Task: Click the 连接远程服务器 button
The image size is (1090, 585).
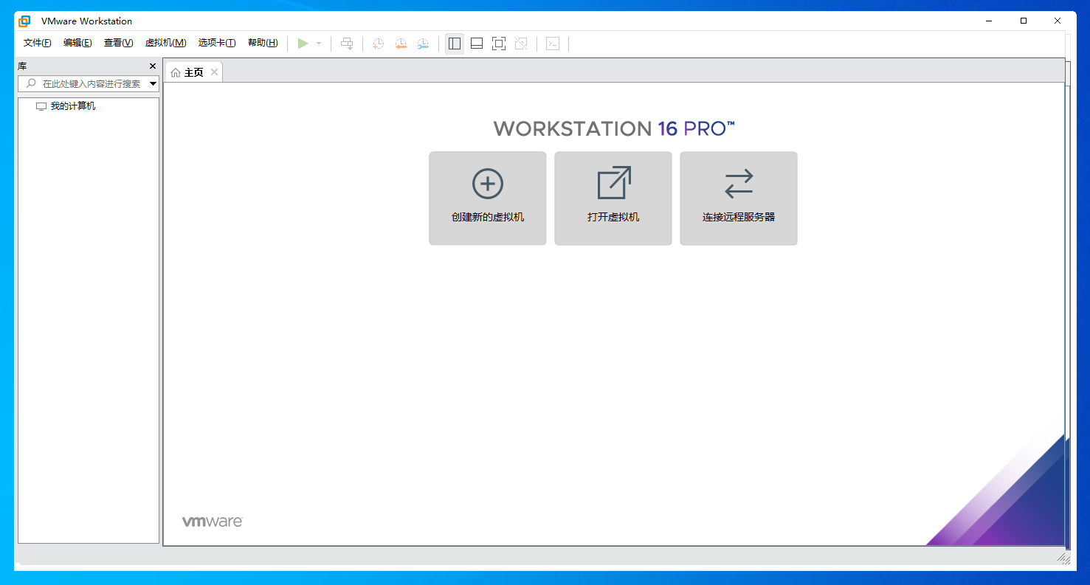Action: [739, 198]
